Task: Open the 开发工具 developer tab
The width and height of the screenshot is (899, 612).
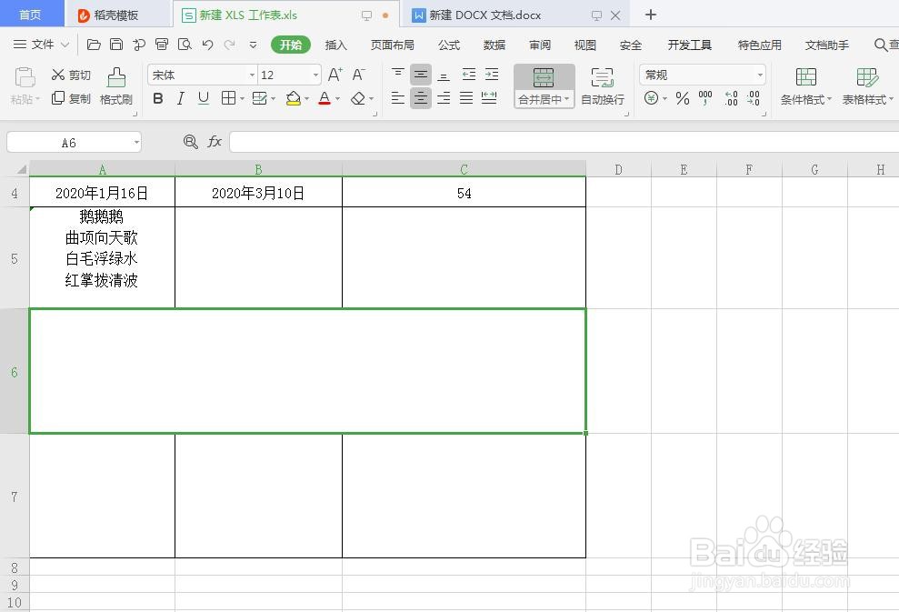Action: click(x=690, y=45)
